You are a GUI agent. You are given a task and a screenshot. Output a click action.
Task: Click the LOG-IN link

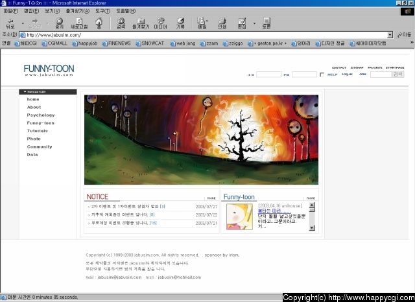(x=347, y=75)
